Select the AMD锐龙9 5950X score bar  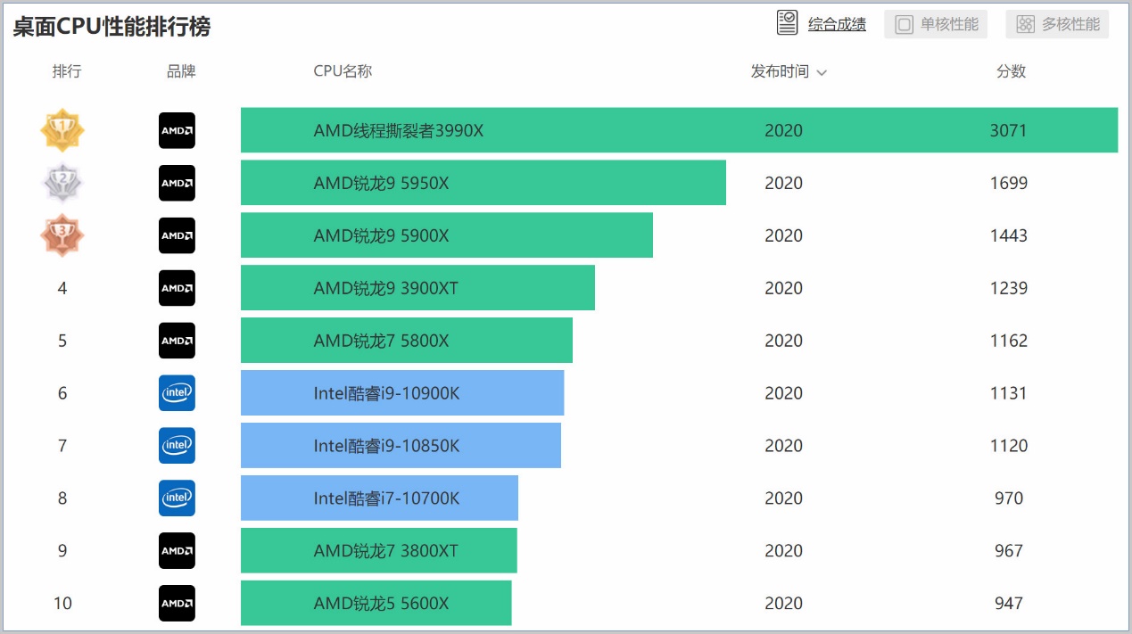pyautogui.click(x=482, y=183)
